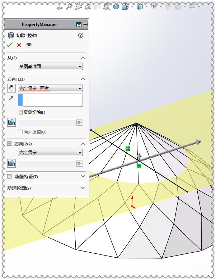Screen dimensions: 216x280
Task: Click the Hide/Show Items icon
Action: (x=140, y=7)
